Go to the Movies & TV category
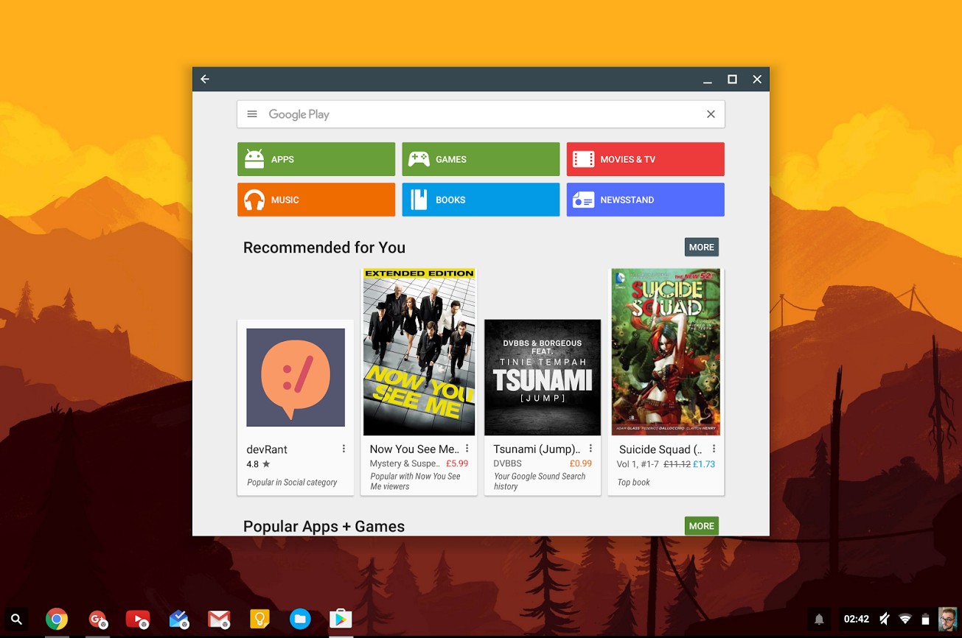Viewport: 962px width, 638px height. click(x=645, y=159)
